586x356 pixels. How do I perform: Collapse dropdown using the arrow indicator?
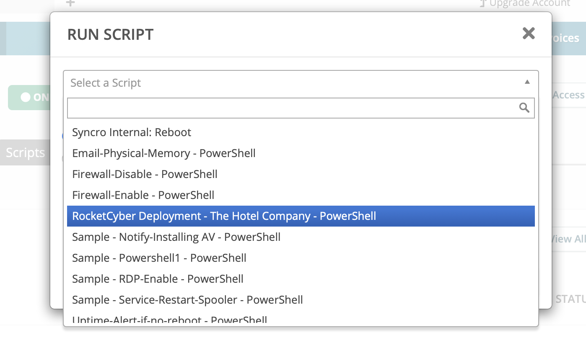pyautogui.click(x=527, y=82)
